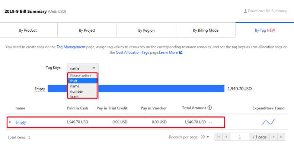Open the Tag Keys dropdown showing name
Viewport: 294px width, 144px height.
pyautogui.click(x=83, y=68)
